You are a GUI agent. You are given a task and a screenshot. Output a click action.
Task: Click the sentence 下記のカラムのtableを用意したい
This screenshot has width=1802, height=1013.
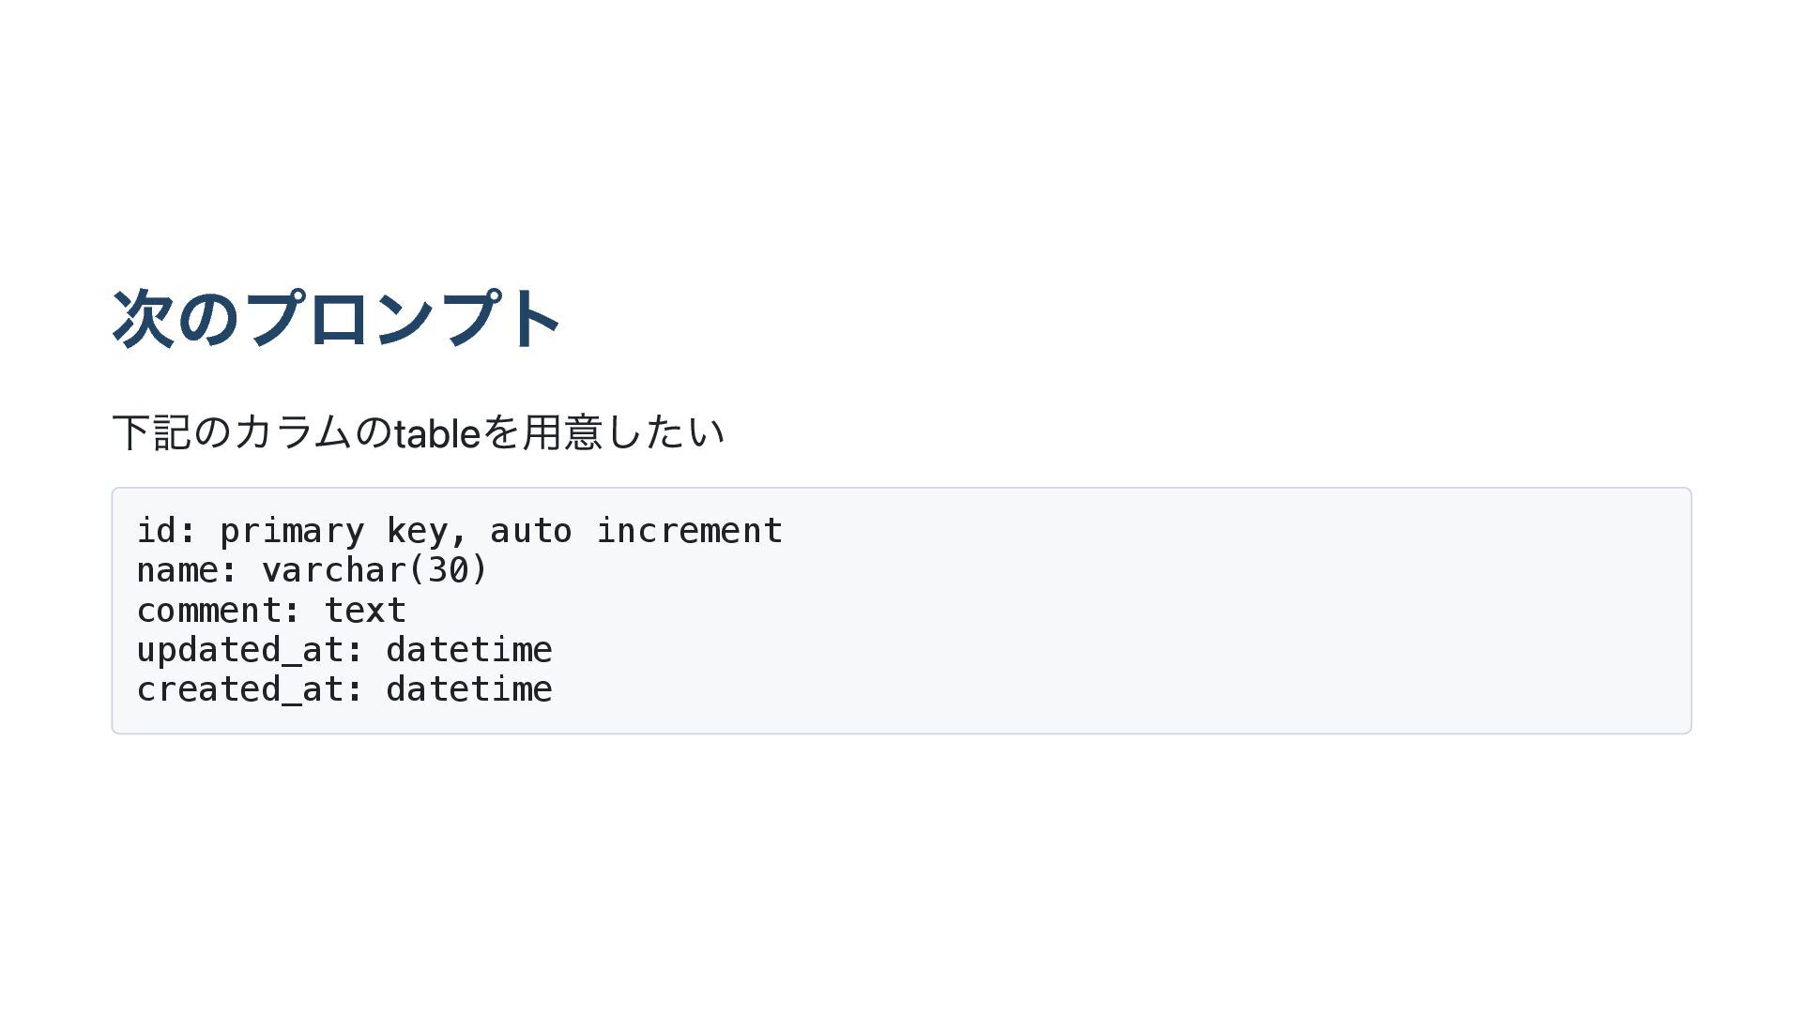pos(418,432)
